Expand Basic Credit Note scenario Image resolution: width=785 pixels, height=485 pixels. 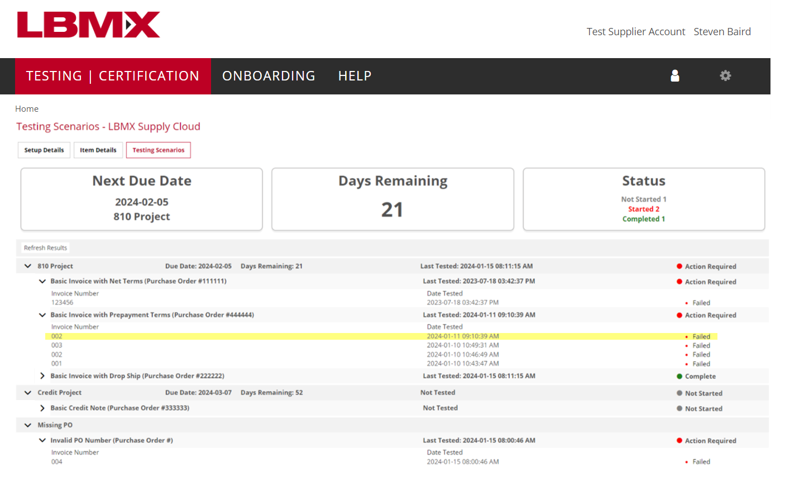(42, 408)
